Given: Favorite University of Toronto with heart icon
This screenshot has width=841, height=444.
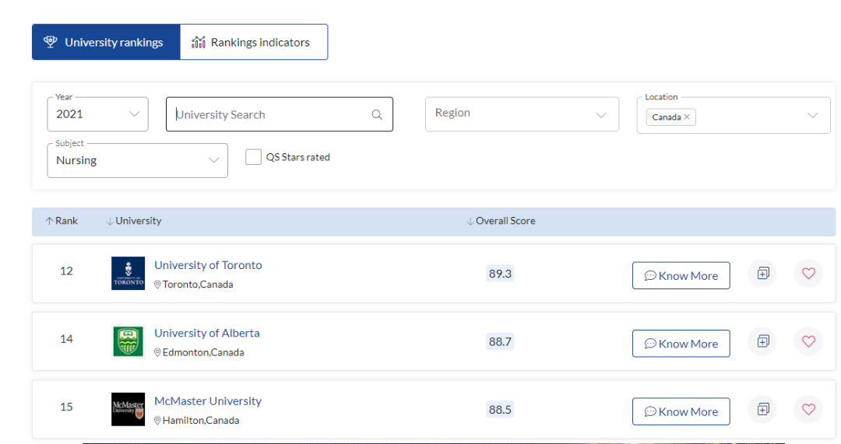Looking at the screenshot, I should (x=808, y=274).
